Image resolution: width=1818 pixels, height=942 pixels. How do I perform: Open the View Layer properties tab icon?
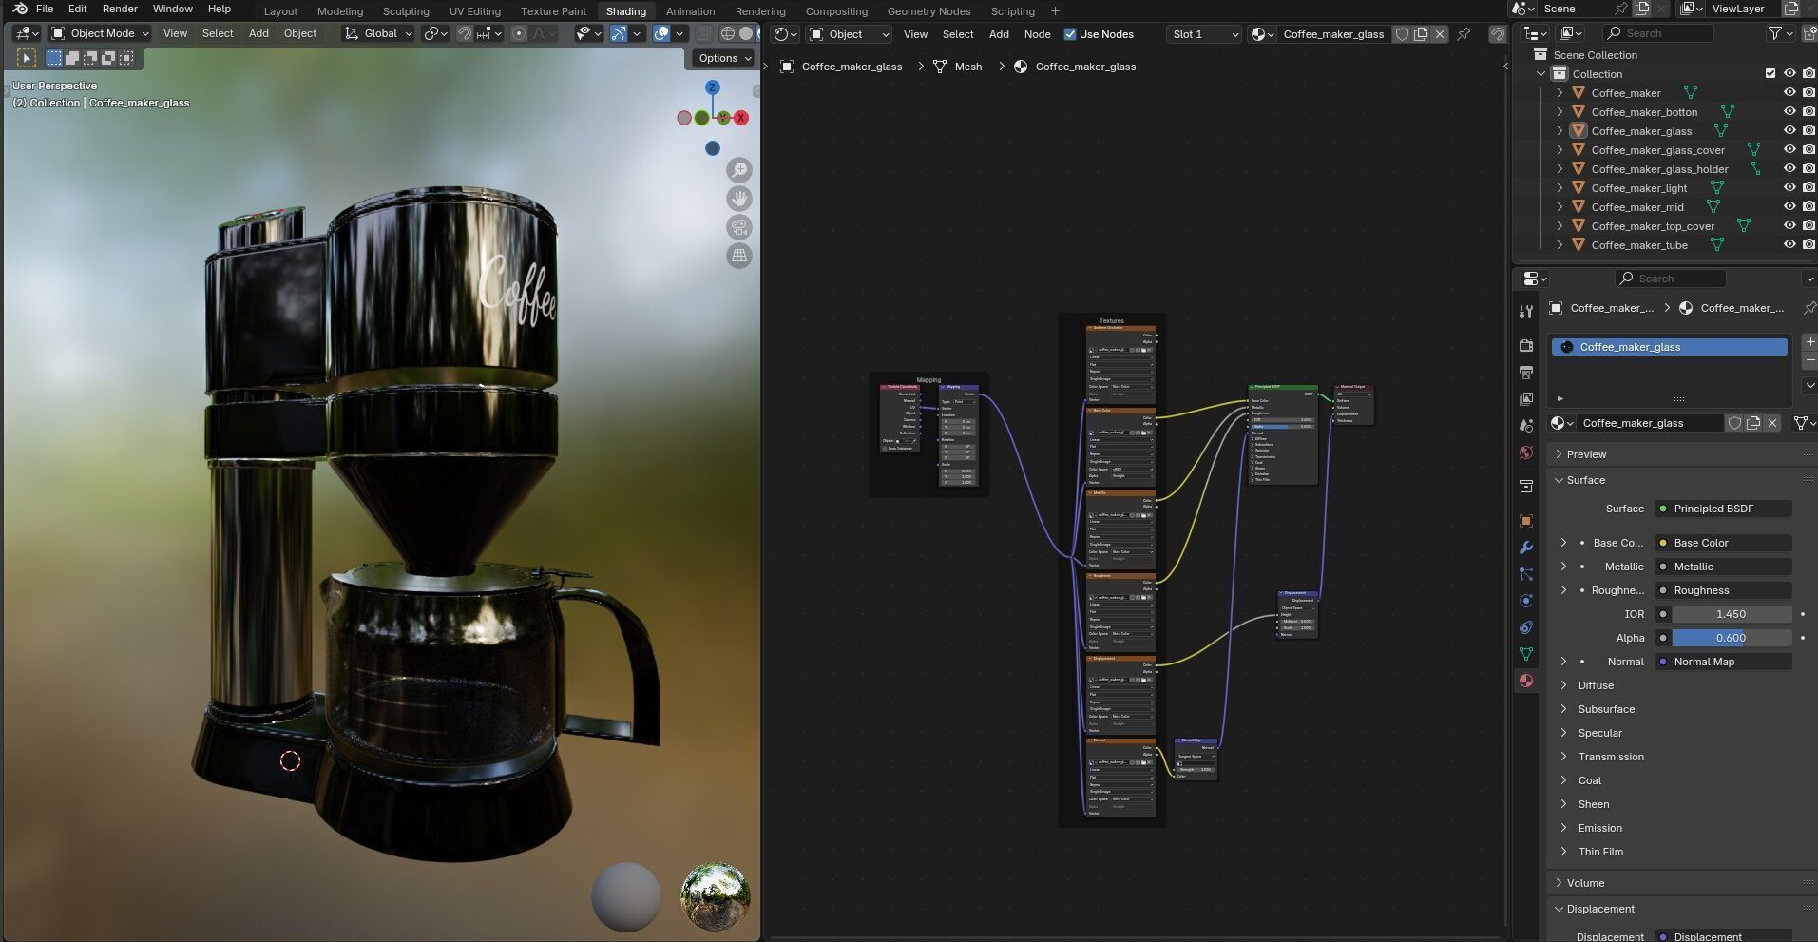pos(1526,399)
